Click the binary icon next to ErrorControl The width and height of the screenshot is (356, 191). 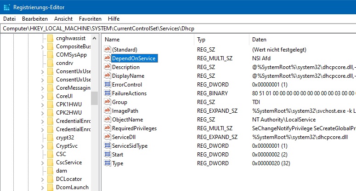[107, 84]
